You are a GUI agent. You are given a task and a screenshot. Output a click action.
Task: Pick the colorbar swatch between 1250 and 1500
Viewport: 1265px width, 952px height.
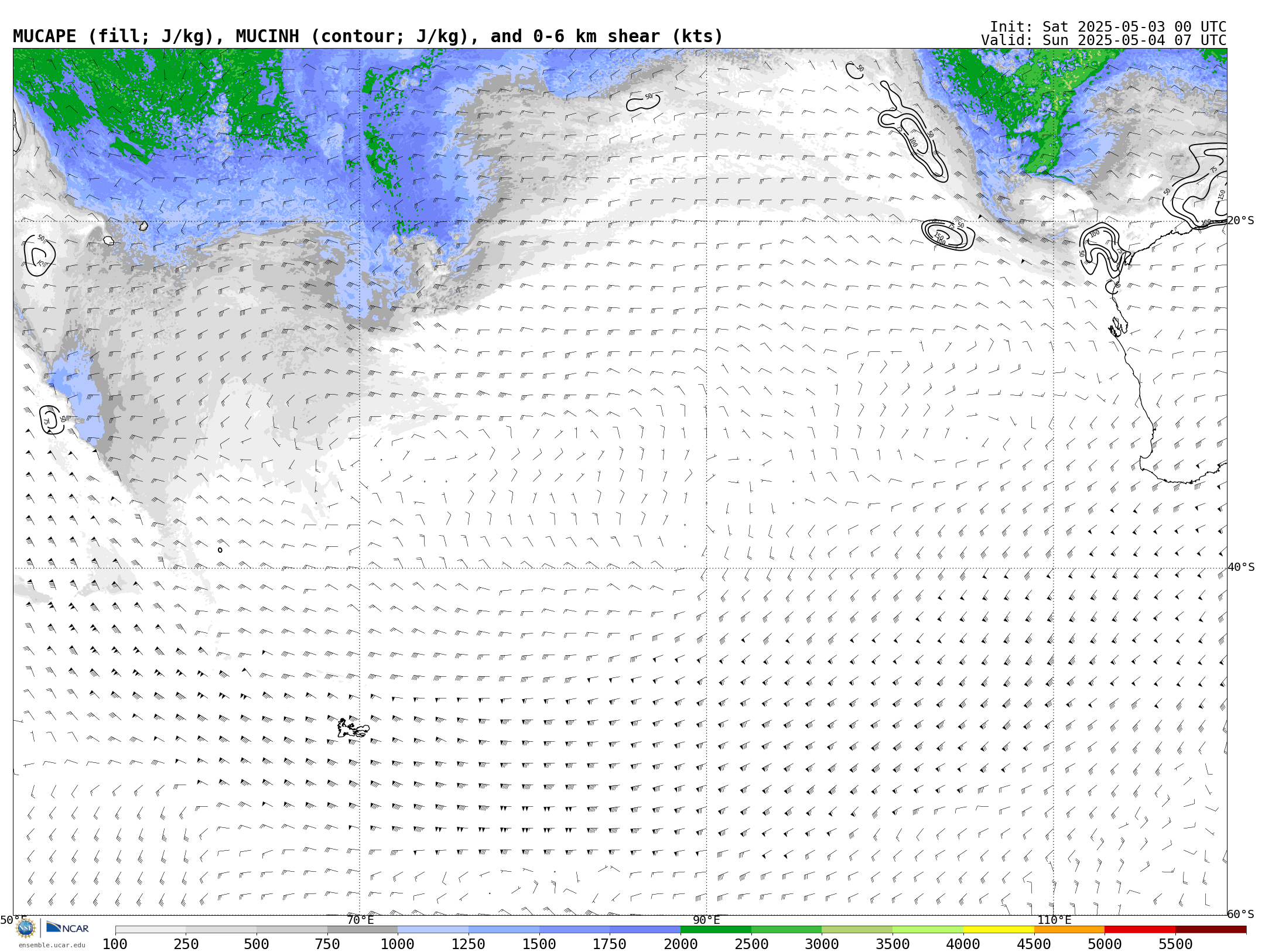pyautogui.click(x=504, y=929)
